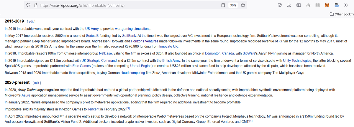Follow the BioWare link
Viewport: 354px width, 127px height.
click(x=250, y=53)
